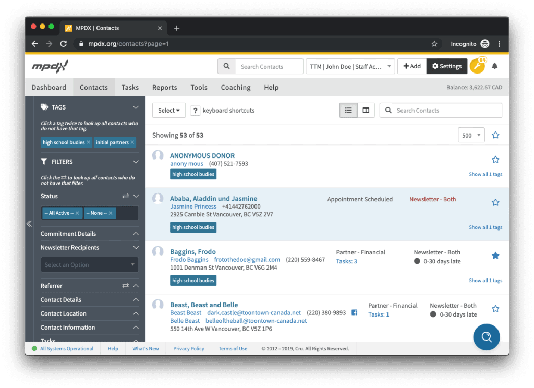Show all tags for ANONYMOUS DONOR
Screen dimensions: 534x388
[486, 174]
